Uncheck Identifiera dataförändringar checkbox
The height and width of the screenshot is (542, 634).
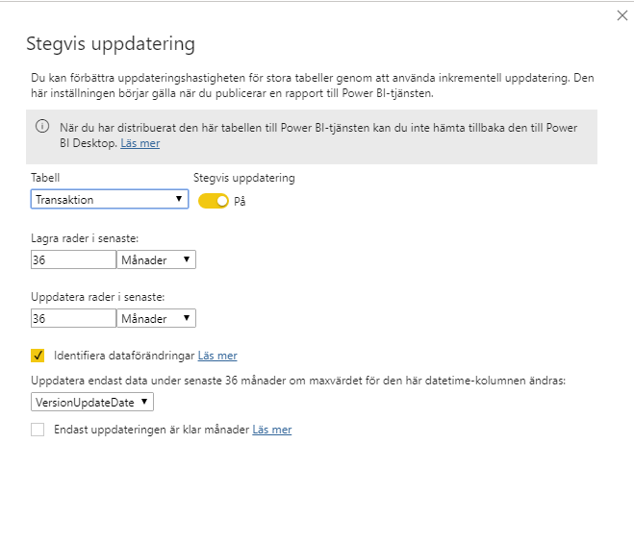point(38,356)
